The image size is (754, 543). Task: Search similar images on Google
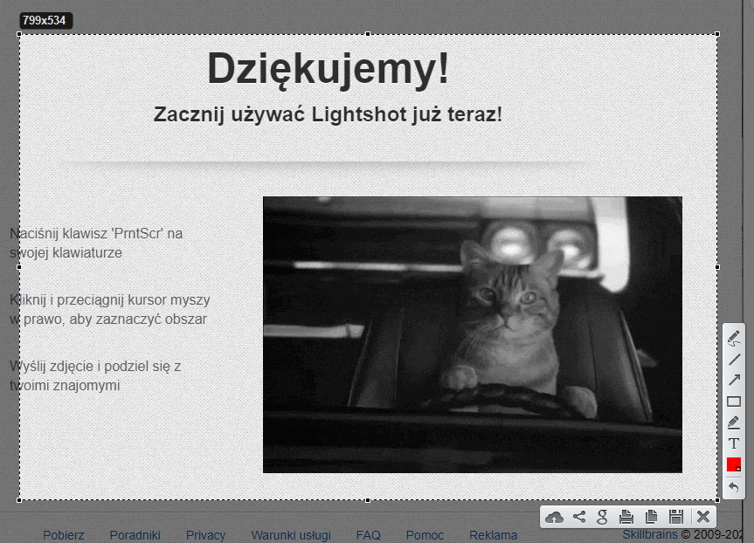click(602, 517)
